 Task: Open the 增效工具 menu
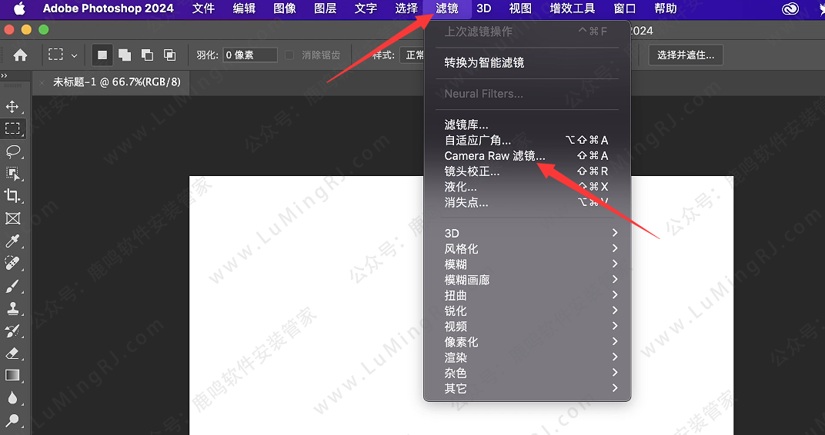(573, 8)
